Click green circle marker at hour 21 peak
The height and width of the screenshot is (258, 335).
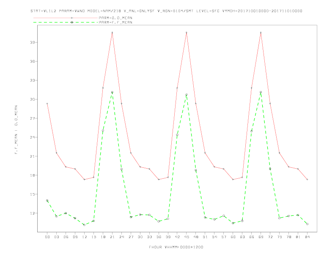112,92
